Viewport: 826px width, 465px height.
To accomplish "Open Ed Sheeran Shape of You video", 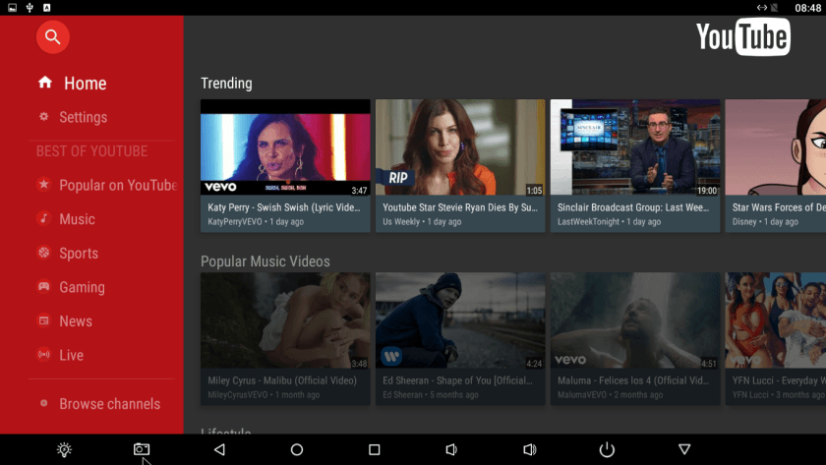I will [x=459, y=322].
